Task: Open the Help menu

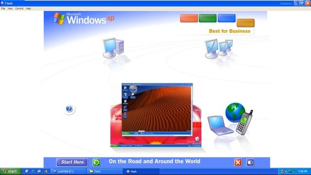Action: 28,9
